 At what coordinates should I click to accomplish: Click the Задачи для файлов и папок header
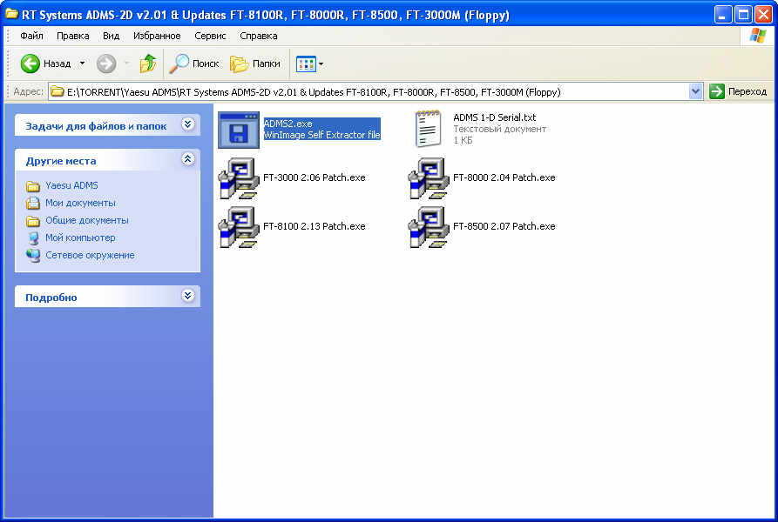(x=96, y=126)
